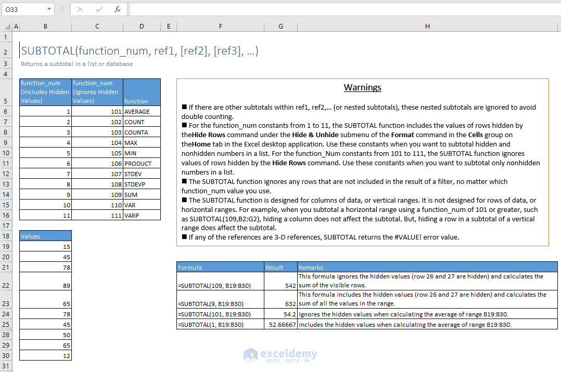Viewport: 561px width, 372px height.
Task: Click 'function_num (Includes Hidden Values)' header
Action: [x=45, y=92]
